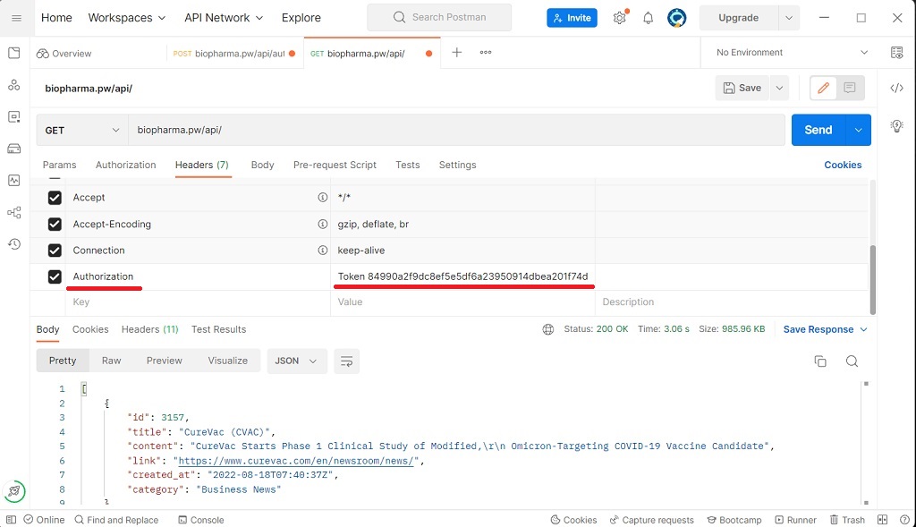Open Mock Servers icon in left sidebar
Image resolution: width=916 pixels, height=527 pixels.
14,149
